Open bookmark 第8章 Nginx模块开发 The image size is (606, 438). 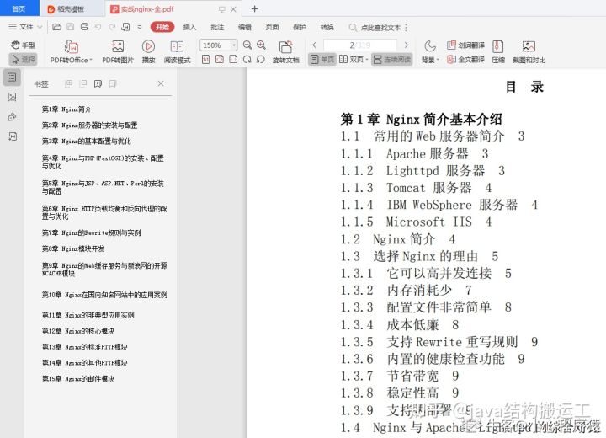(73, 248)
